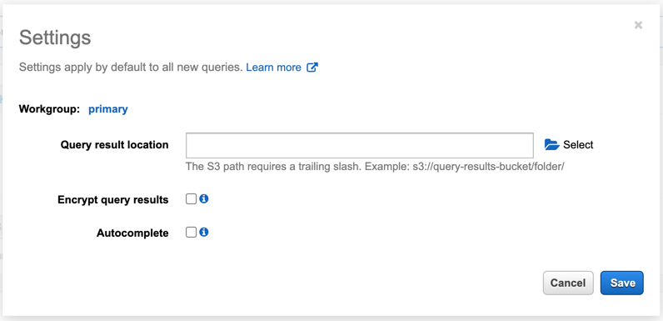This screenshot has height=321, width=663.
Task: Click the Autocomplete label text
Action: click(x=132, y=233)
